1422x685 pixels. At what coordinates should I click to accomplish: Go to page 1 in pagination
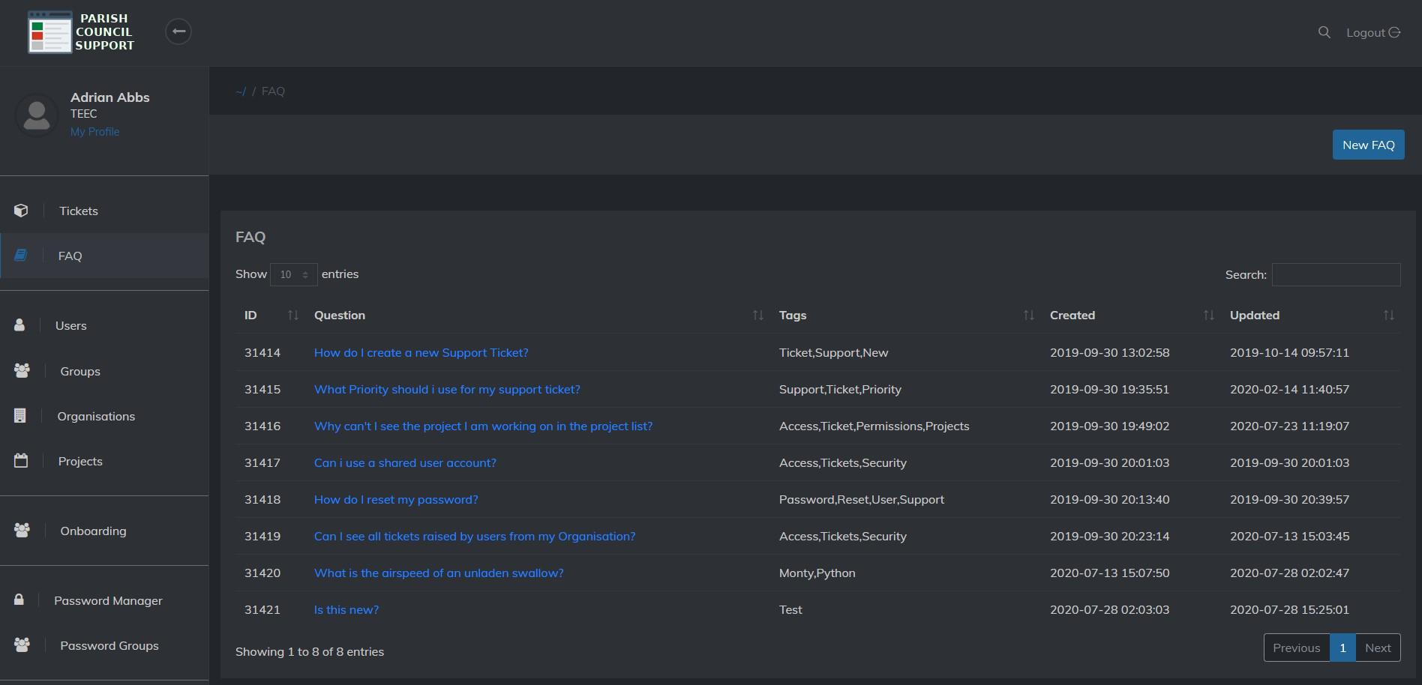[1342, 647]
